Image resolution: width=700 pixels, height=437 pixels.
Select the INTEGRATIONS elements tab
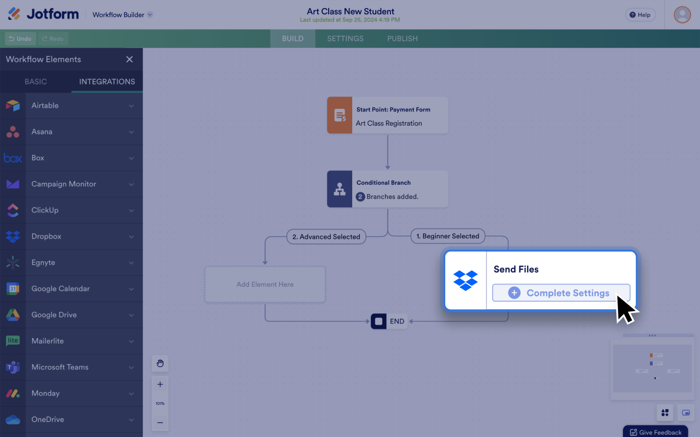(107, 81)
